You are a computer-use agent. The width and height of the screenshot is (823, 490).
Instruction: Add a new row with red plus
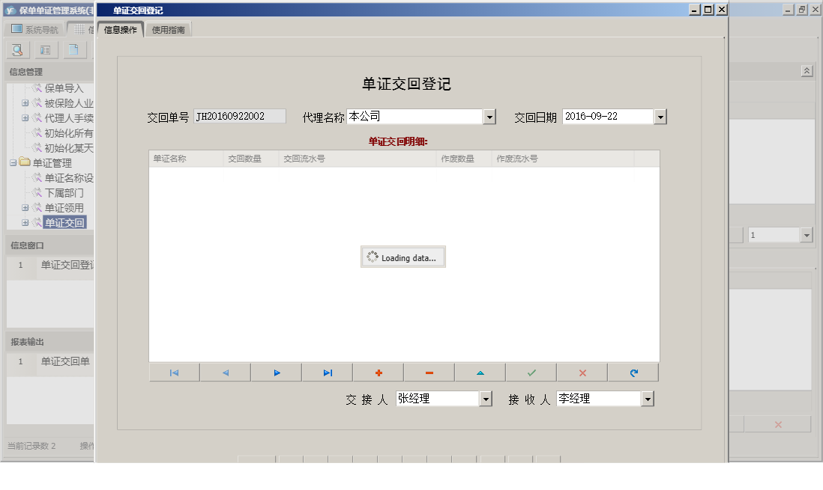click(x=379, y=373)
